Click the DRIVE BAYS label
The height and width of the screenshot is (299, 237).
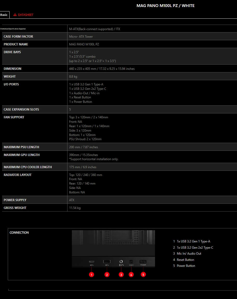[12, 52]
